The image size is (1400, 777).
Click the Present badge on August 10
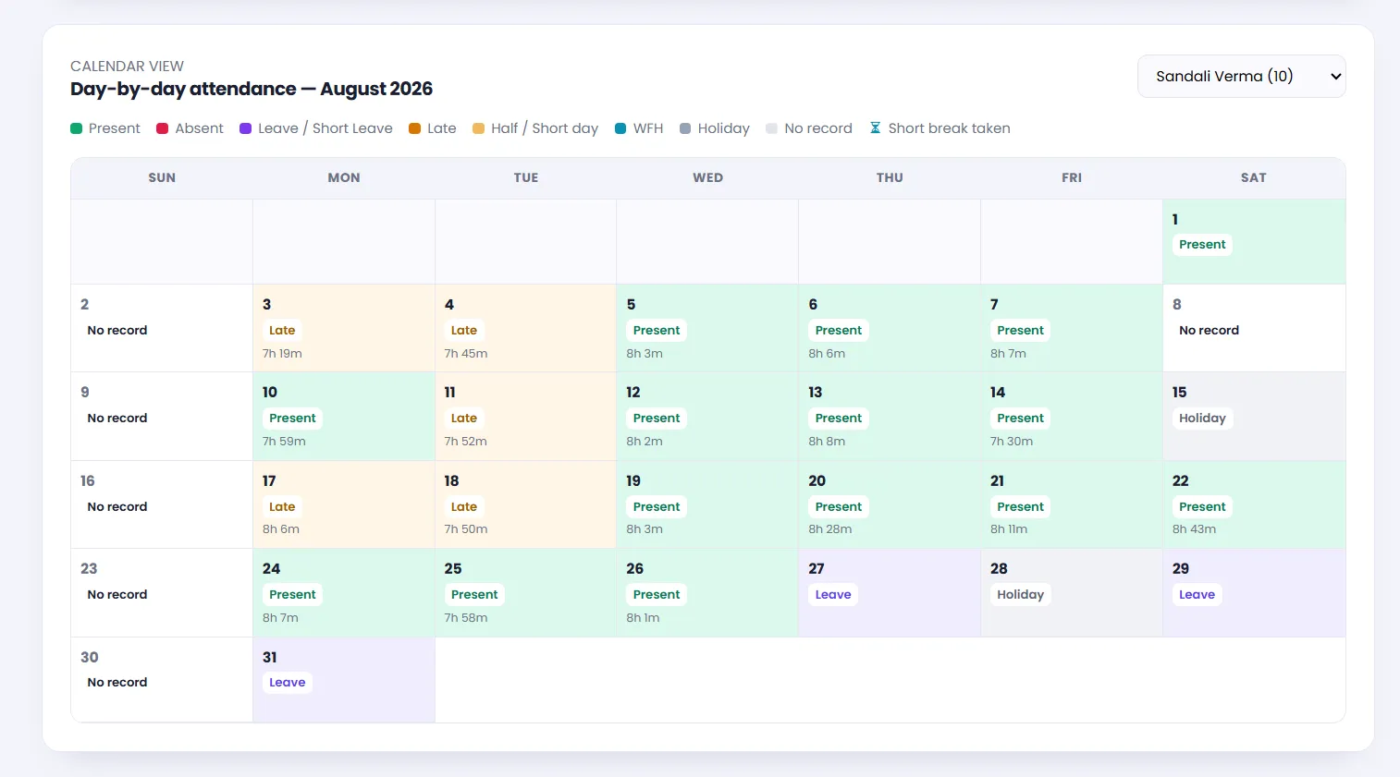point(292,419)
